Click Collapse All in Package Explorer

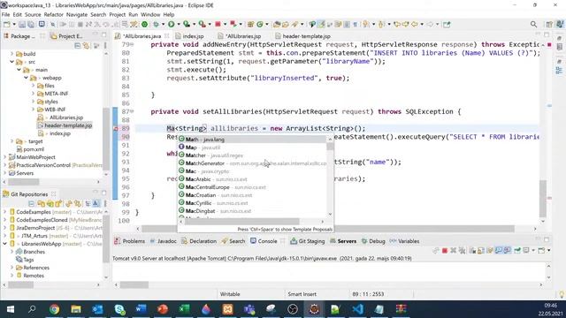tap(77, 45)
